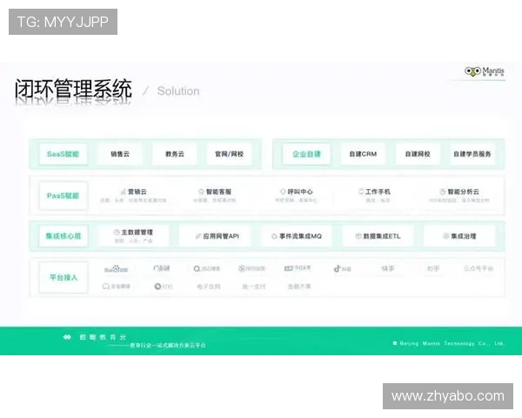Image resolution: width=522 pixels, height=418 pixels.
Task: Click the SaaS赋能 label box
Action: click(64, 154)
